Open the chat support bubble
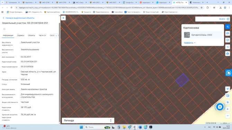Screen dimensions: 232x130 [x=220, y=107]
